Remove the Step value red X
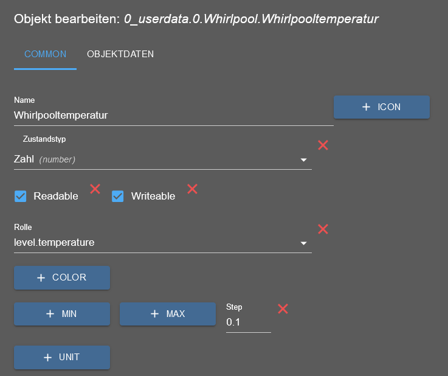The width and height of the screenshot is (448, 376). click(283, 308)
